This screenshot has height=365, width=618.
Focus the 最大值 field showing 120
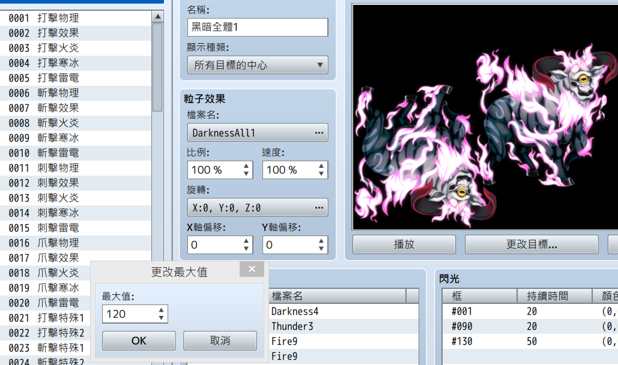[129, 314]
